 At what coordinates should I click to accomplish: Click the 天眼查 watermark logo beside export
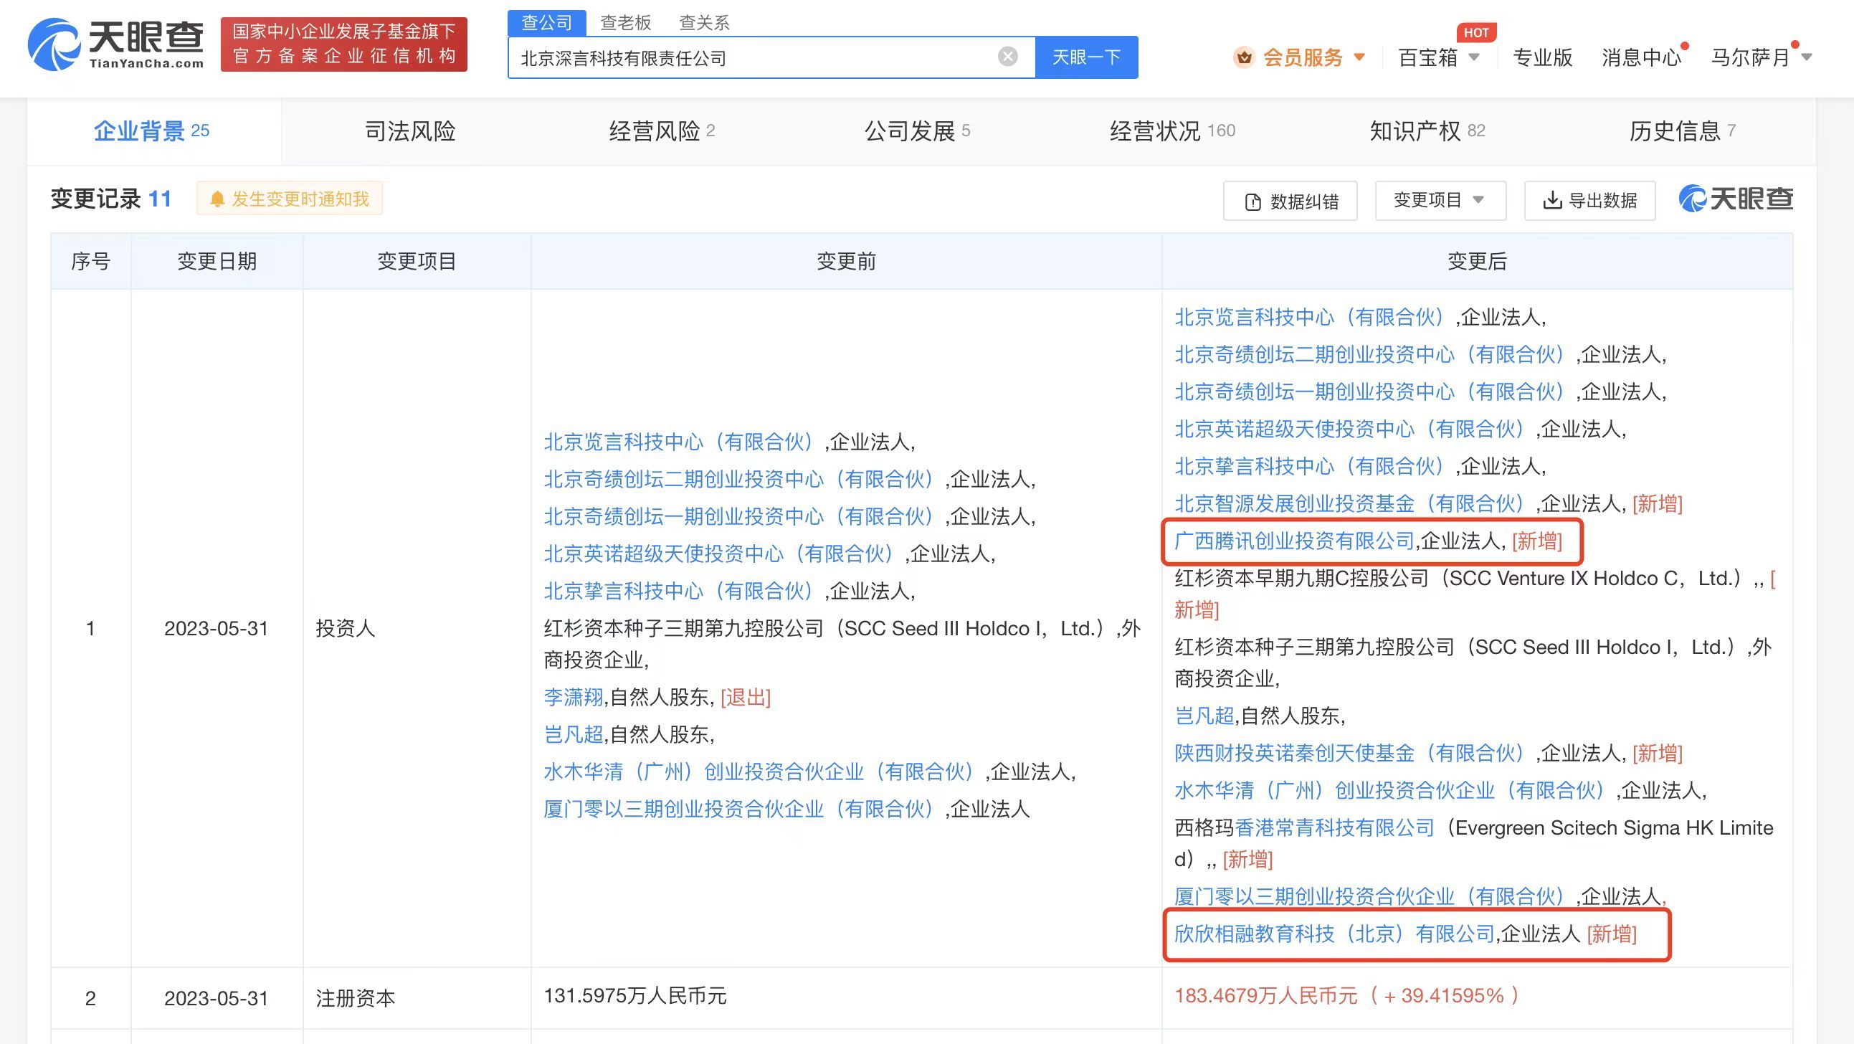point(1735,199)
